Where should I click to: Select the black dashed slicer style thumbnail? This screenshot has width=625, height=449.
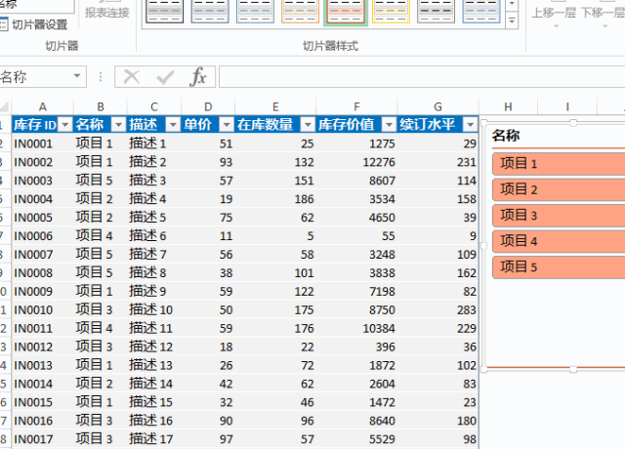coord(437,11)
